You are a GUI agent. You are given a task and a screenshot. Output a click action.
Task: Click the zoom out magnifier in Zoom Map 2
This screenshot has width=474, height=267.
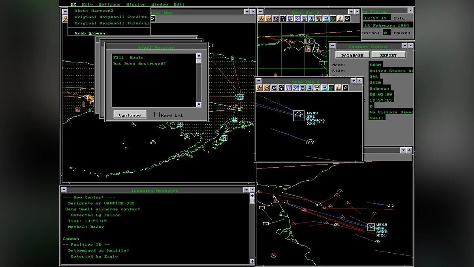point(268,19)
